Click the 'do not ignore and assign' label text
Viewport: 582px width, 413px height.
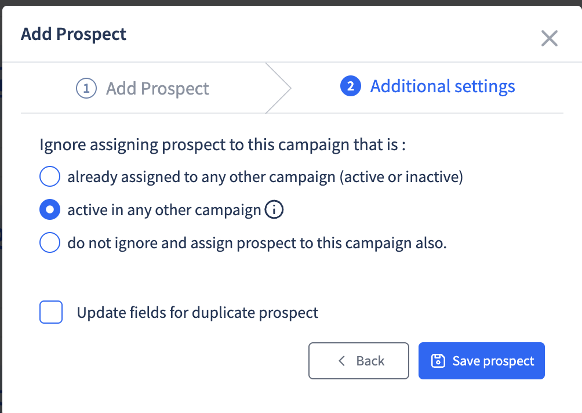click(x=257, y=243)
